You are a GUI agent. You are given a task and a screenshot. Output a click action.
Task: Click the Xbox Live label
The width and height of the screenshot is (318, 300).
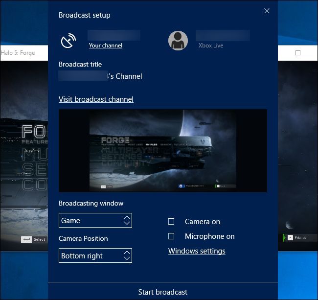[x=211, y=46]
